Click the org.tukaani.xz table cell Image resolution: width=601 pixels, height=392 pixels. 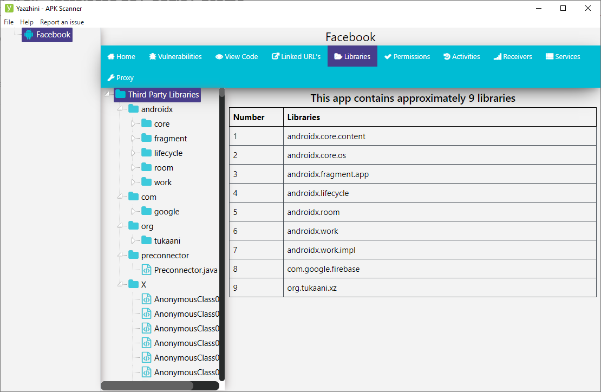tap(440, 288)
